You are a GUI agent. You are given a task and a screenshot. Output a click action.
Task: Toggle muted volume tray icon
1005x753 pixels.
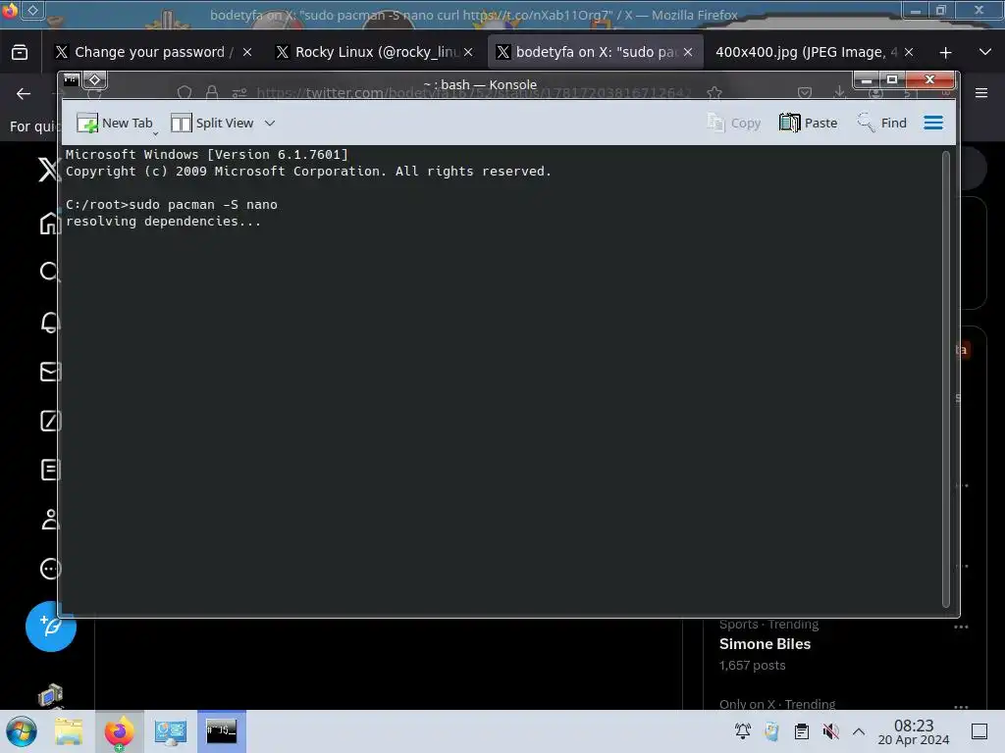click(x=830, y=731)
